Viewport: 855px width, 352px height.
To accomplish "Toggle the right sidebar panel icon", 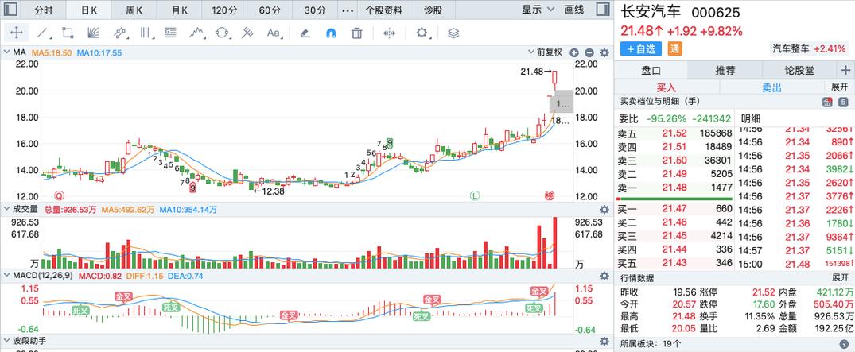I will pyautogui.click(x=602, y=10).
